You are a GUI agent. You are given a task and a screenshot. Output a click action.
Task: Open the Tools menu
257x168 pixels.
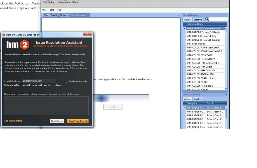click(x=51, y=10)
